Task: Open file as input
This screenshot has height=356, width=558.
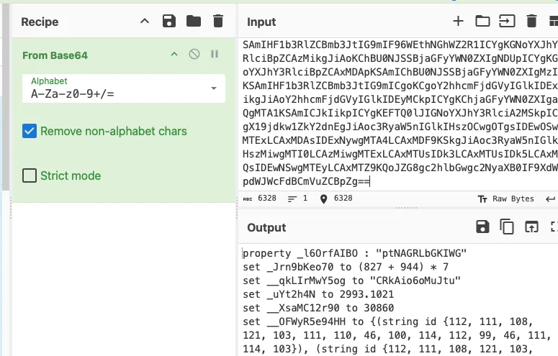Action: pos(507,22)
